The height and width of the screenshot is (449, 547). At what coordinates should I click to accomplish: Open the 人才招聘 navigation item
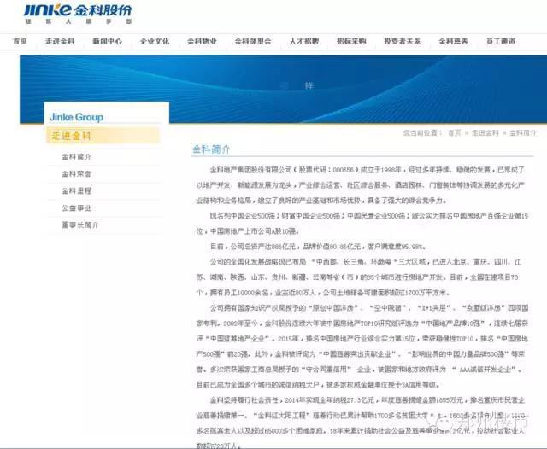click(304, 41)
